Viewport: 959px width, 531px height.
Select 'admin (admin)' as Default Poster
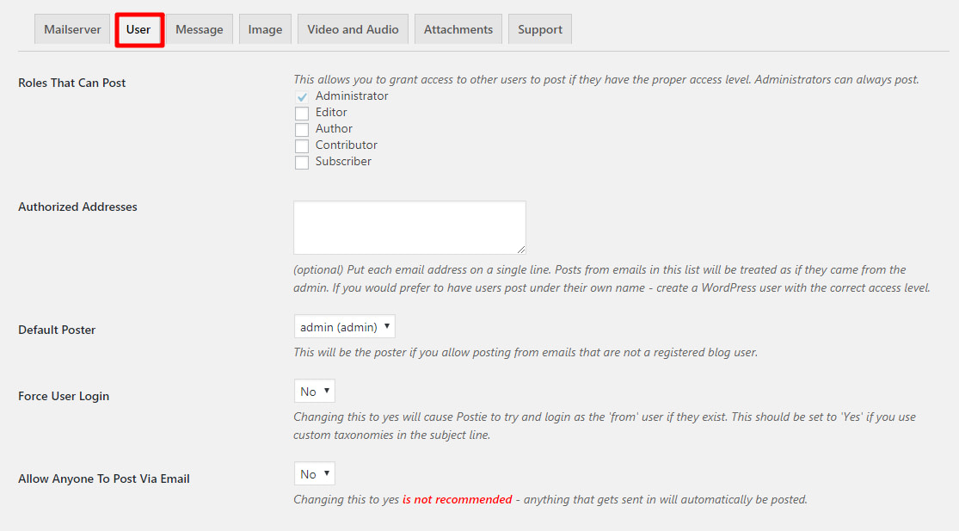point(344,325)
